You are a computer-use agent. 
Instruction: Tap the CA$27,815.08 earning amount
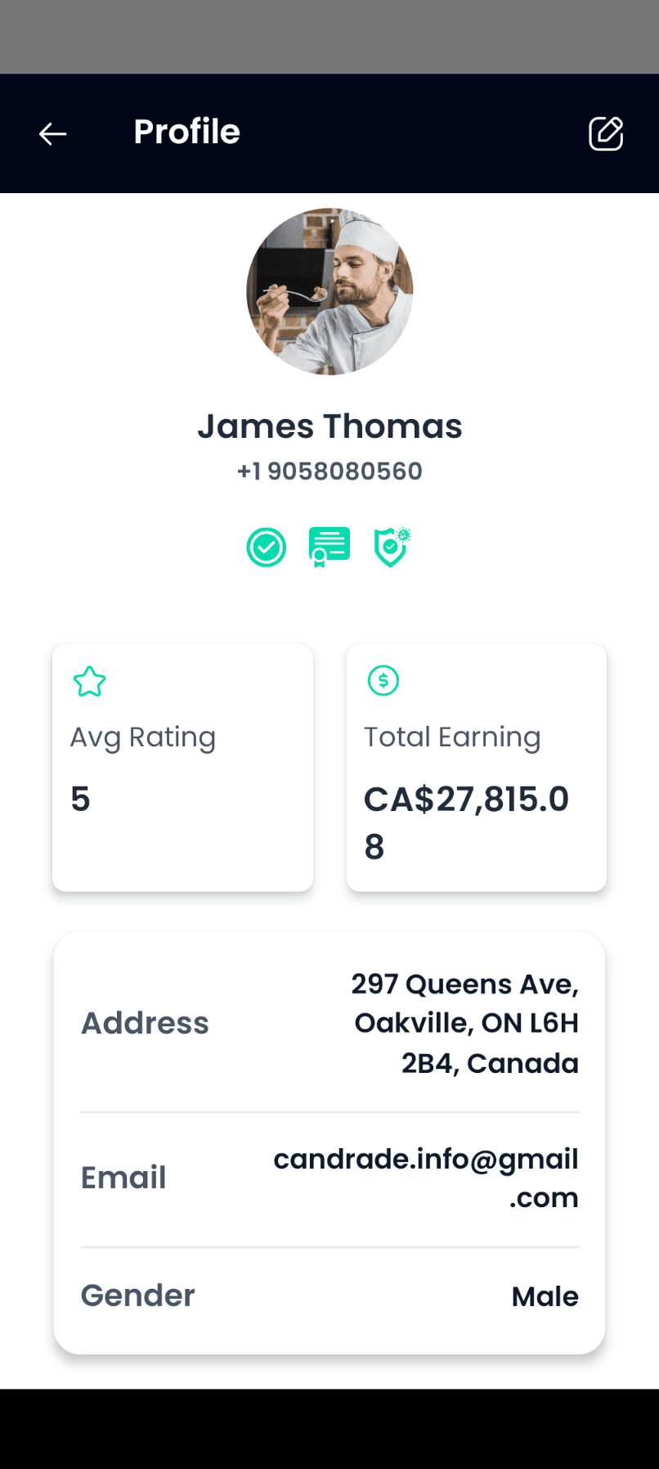coord(467,822)
